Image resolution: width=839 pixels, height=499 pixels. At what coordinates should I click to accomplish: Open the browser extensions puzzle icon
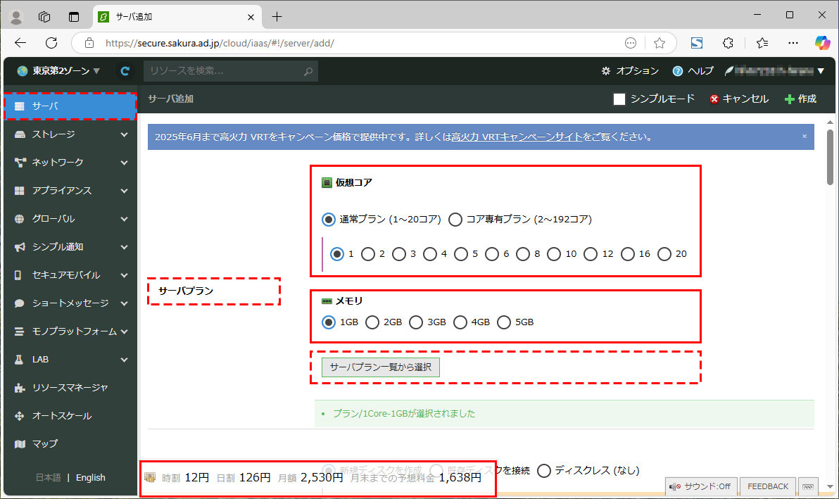(728, 43)
